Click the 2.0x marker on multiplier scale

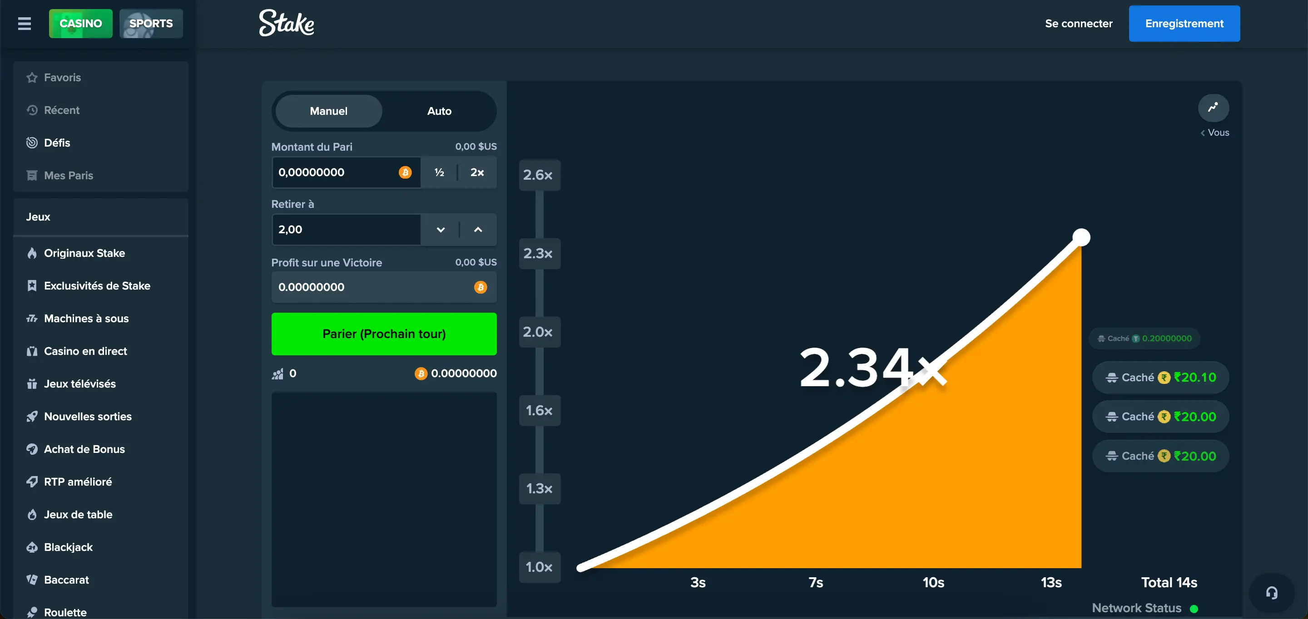(538, 332)
